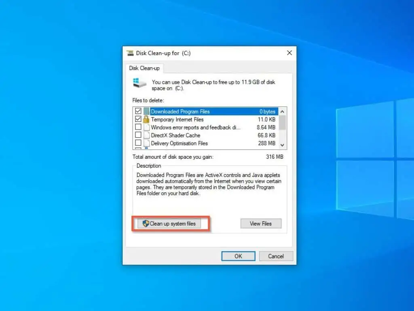414x311 pixels.
Task: Click the 316 MB total gain value
Action: [x=275, y=157]
